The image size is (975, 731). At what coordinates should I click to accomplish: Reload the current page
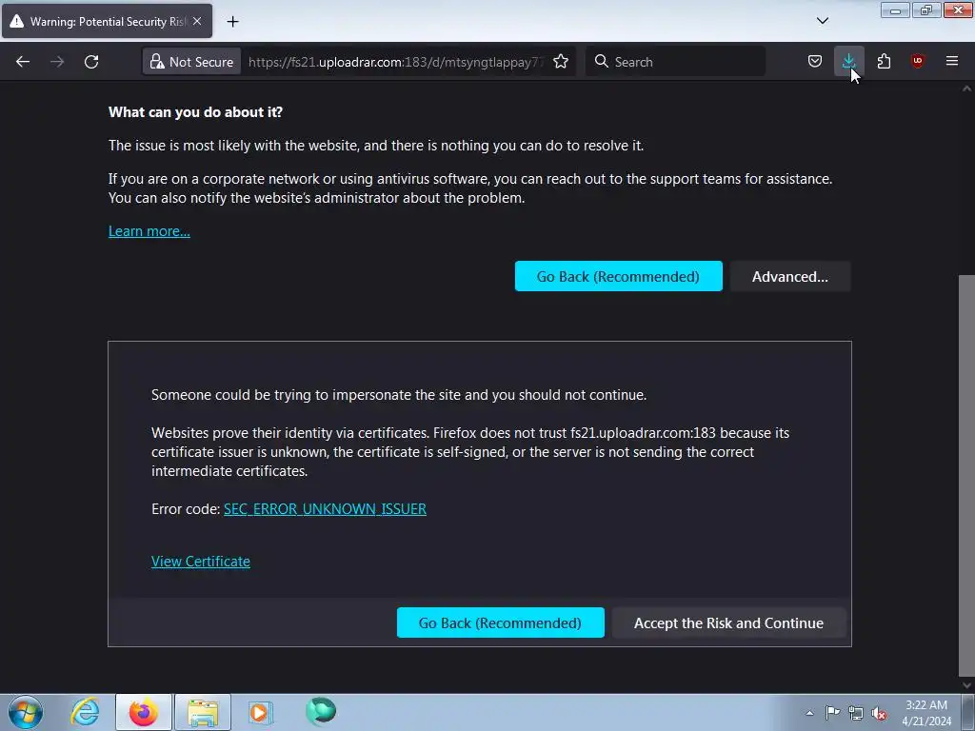click(x=91, y=62)
